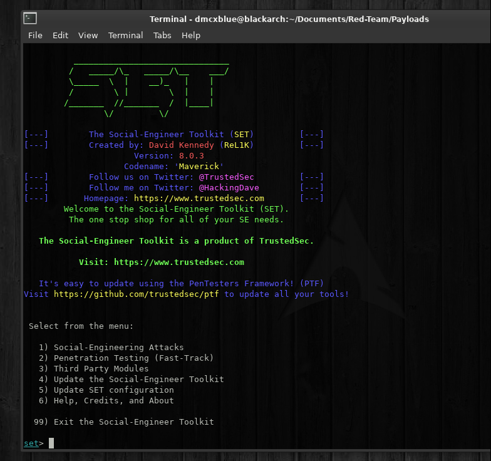Click the 'Visit: https://www.trustedsec.com' link

pos(162,262)
